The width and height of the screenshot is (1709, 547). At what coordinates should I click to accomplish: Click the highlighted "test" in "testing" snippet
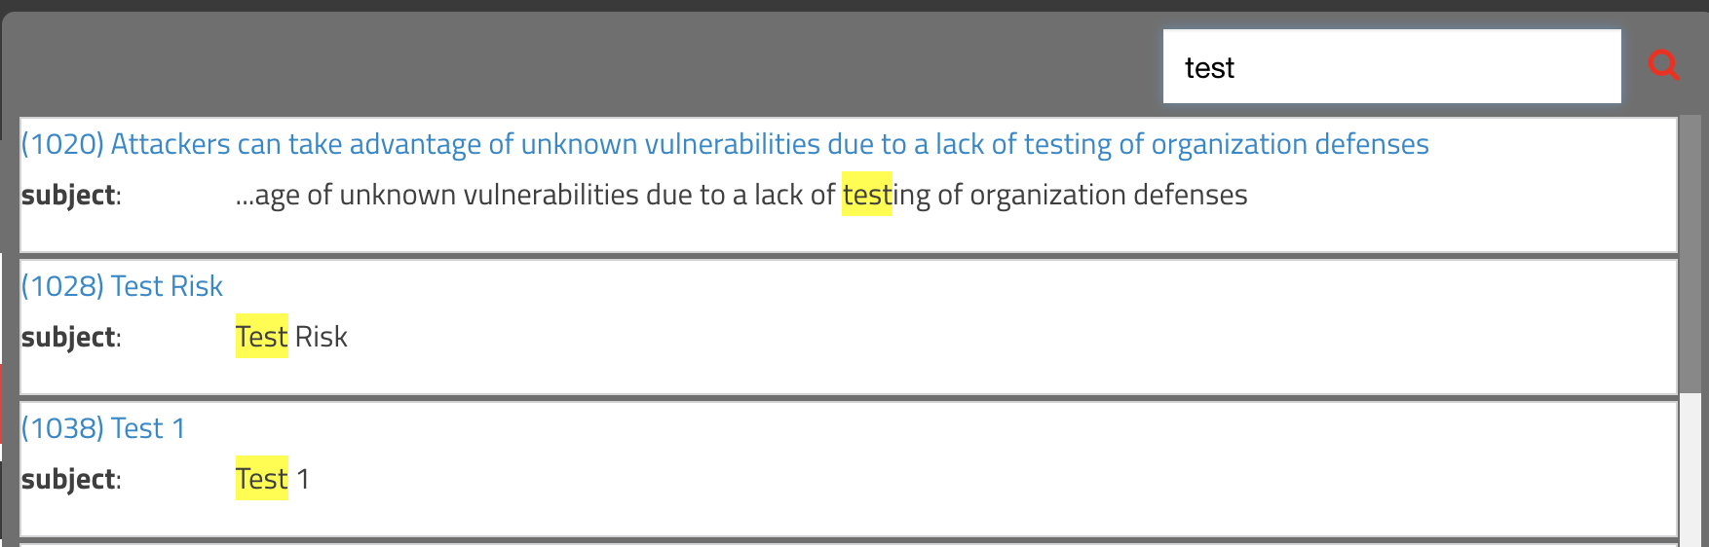867,194
